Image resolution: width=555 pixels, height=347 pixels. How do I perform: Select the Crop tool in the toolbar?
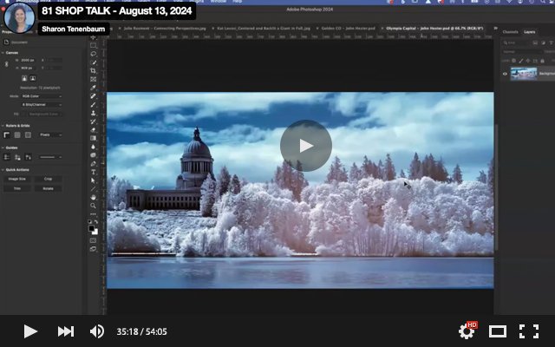[x=93, y=71]
